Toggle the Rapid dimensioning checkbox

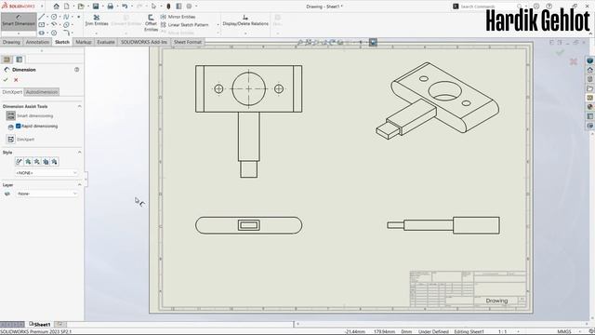[x=19, y=126]
